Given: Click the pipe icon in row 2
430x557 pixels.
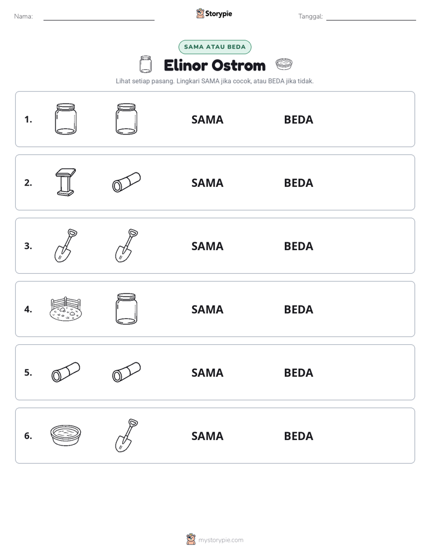Looking at the screenshot, I should [x=126, y=182].
